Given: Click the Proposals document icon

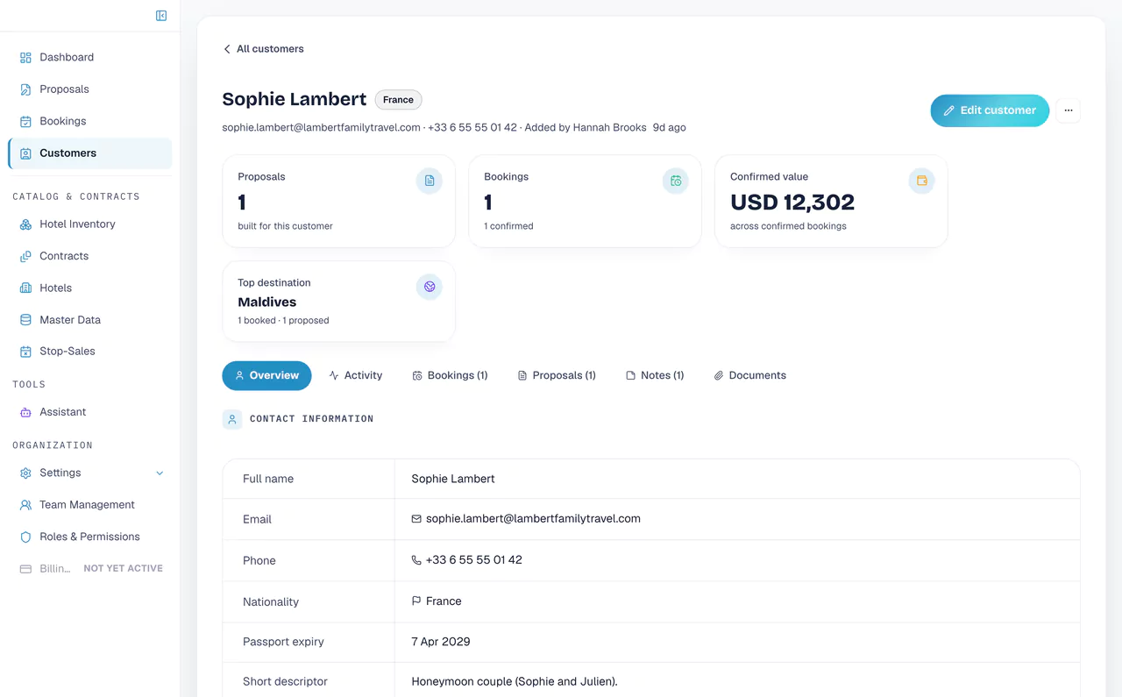Looking at the screenshot, I should 25,89.
